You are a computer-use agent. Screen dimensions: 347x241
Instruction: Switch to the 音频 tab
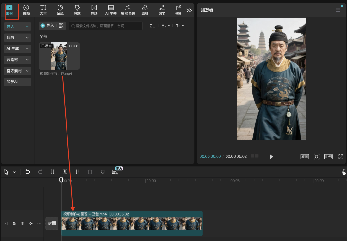point(26,10)
